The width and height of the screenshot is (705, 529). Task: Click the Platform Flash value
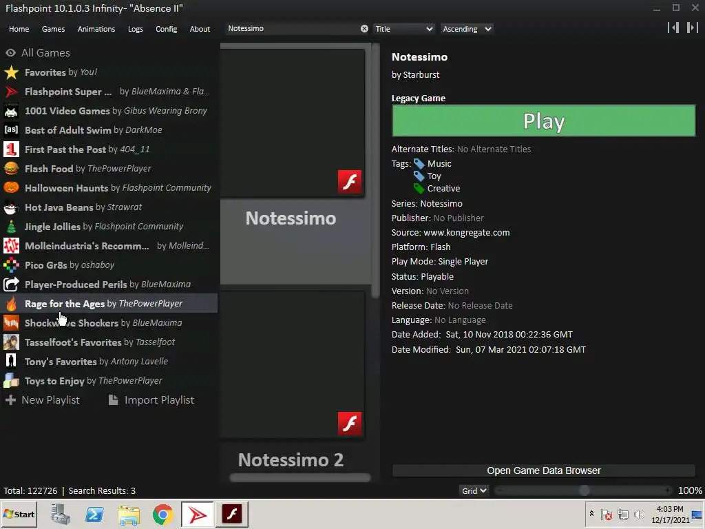tap(440, 247)
